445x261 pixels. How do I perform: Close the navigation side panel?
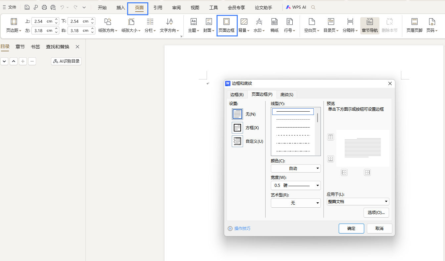77,47
